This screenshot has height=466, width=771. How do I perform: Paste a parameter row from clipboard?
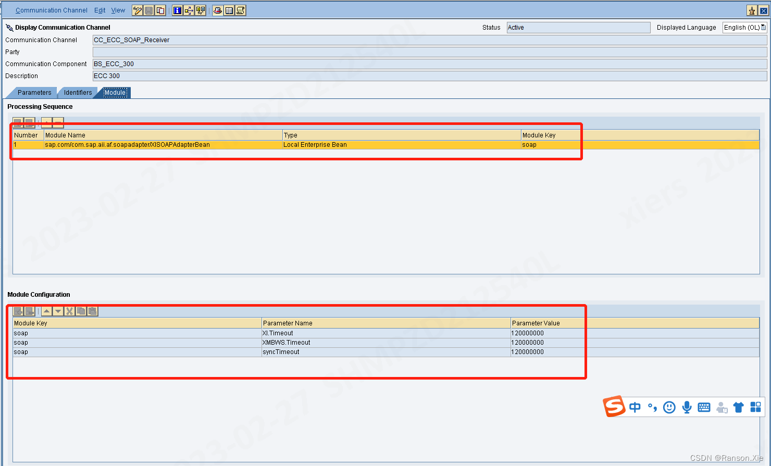92,311
